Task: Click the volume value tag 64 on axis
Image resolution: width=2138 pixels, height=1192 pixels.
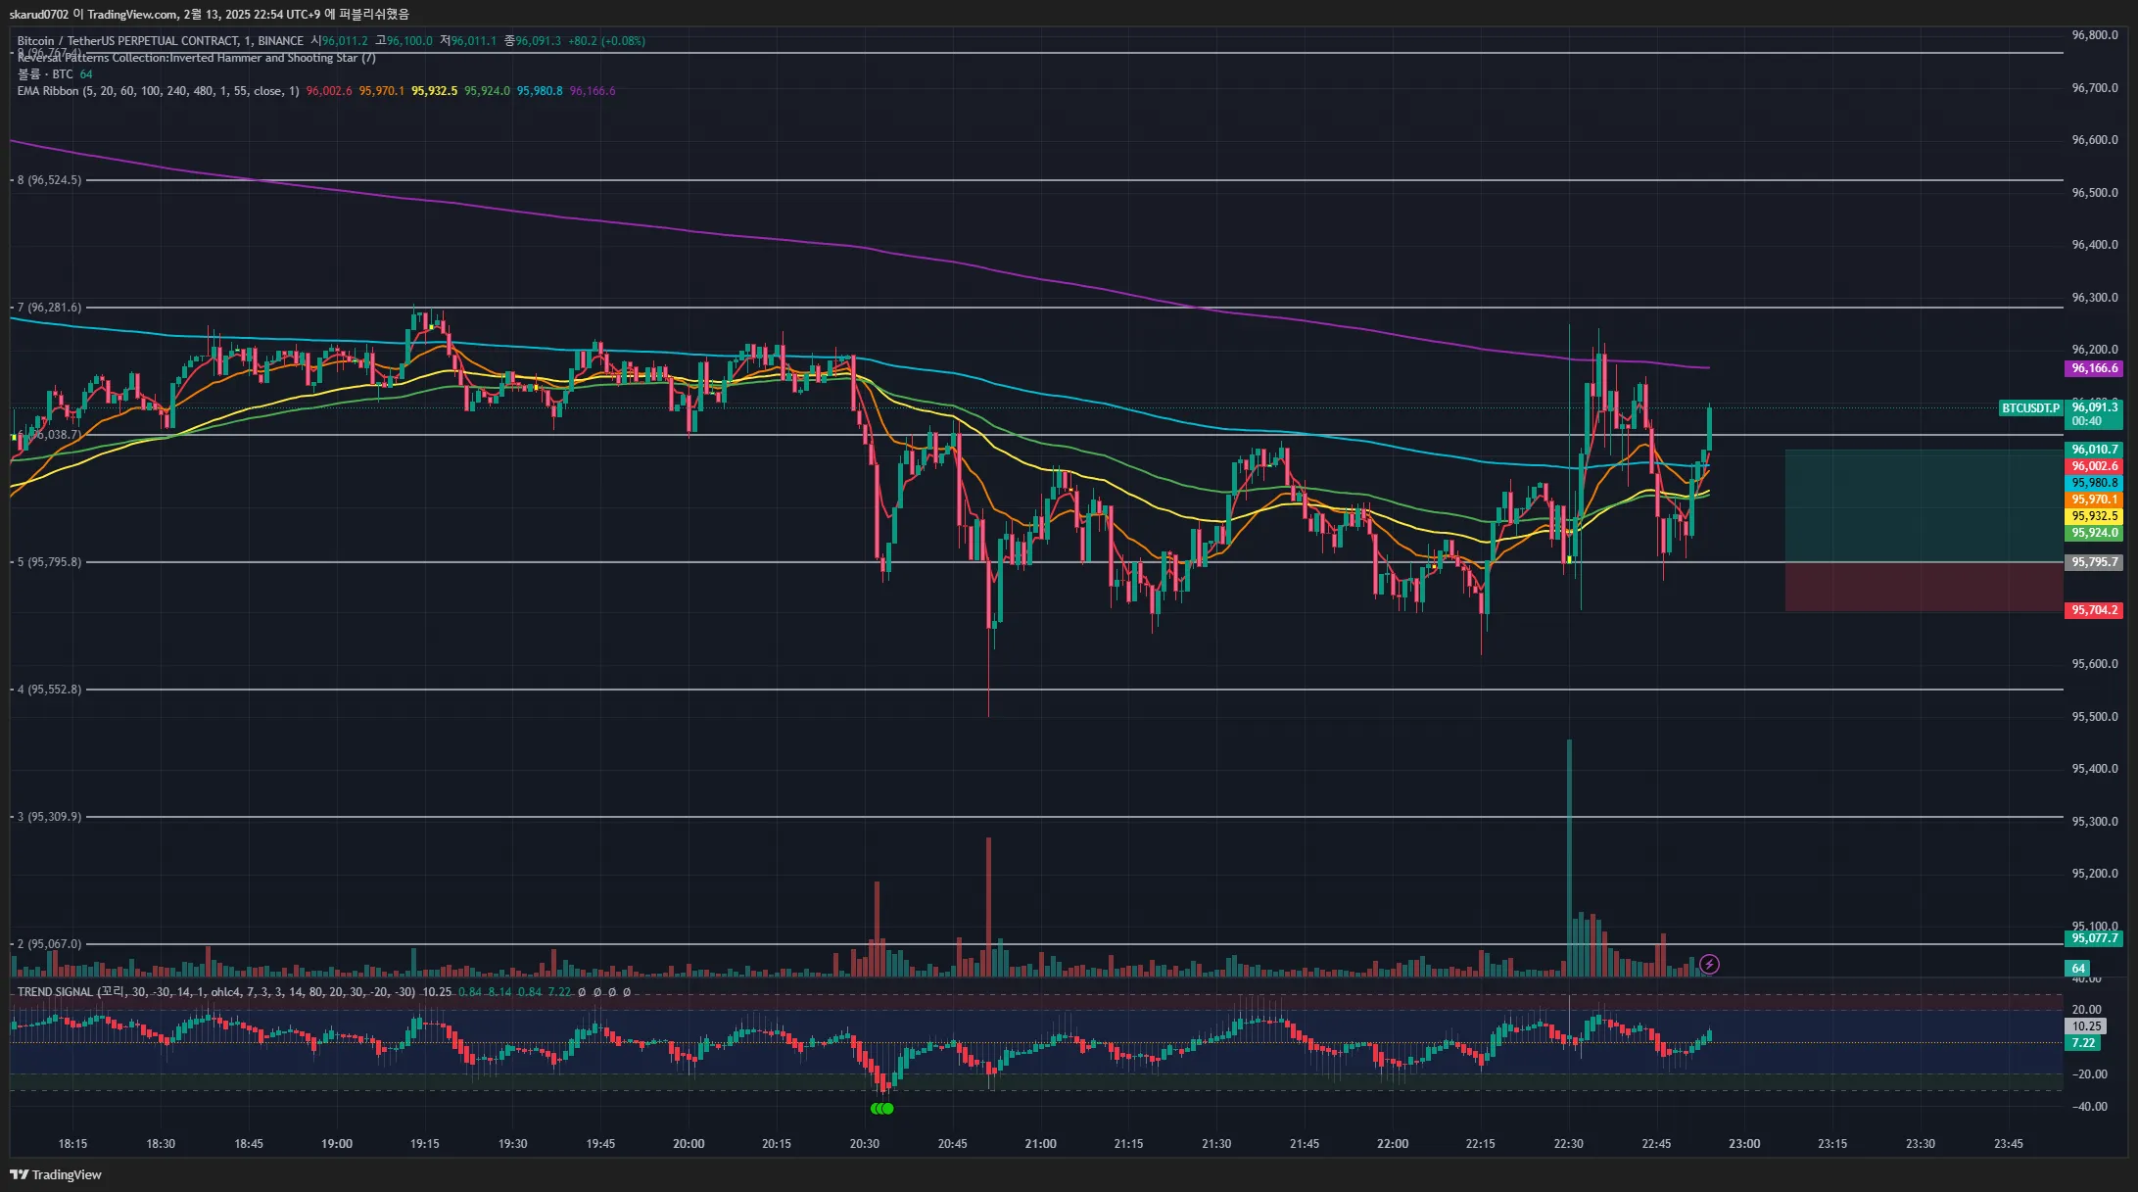Action: point(2078,969)
